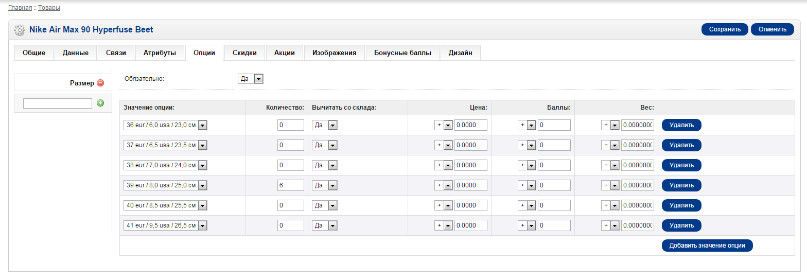Screen dimensions: 807x280
Task: Click Добавить значение опции button
Action: point(707,246)
